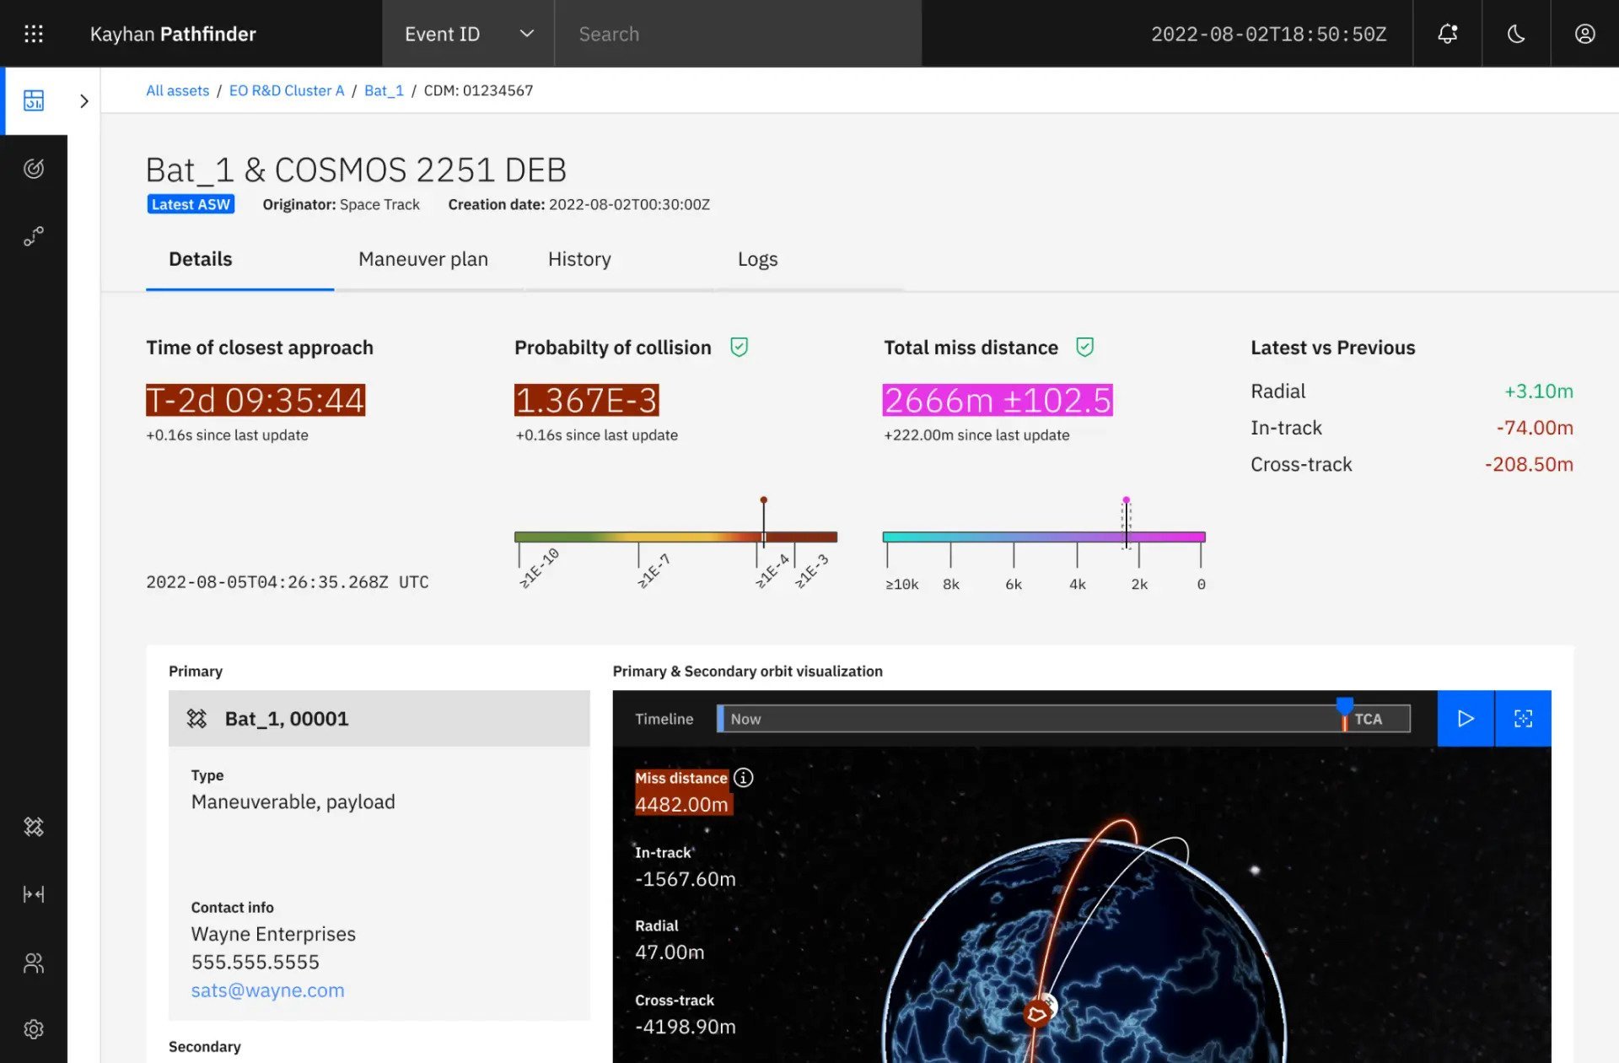This screenshot has height=1063, width=1619.
Task: Switch to the Maneuver plan tab
Action: pyautogui.click(x=422, y=259)
